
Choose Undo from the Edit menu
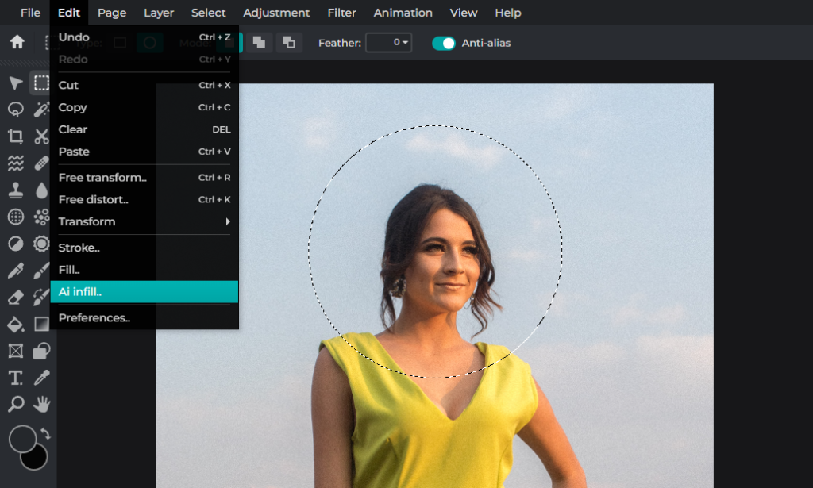[144, 37]
